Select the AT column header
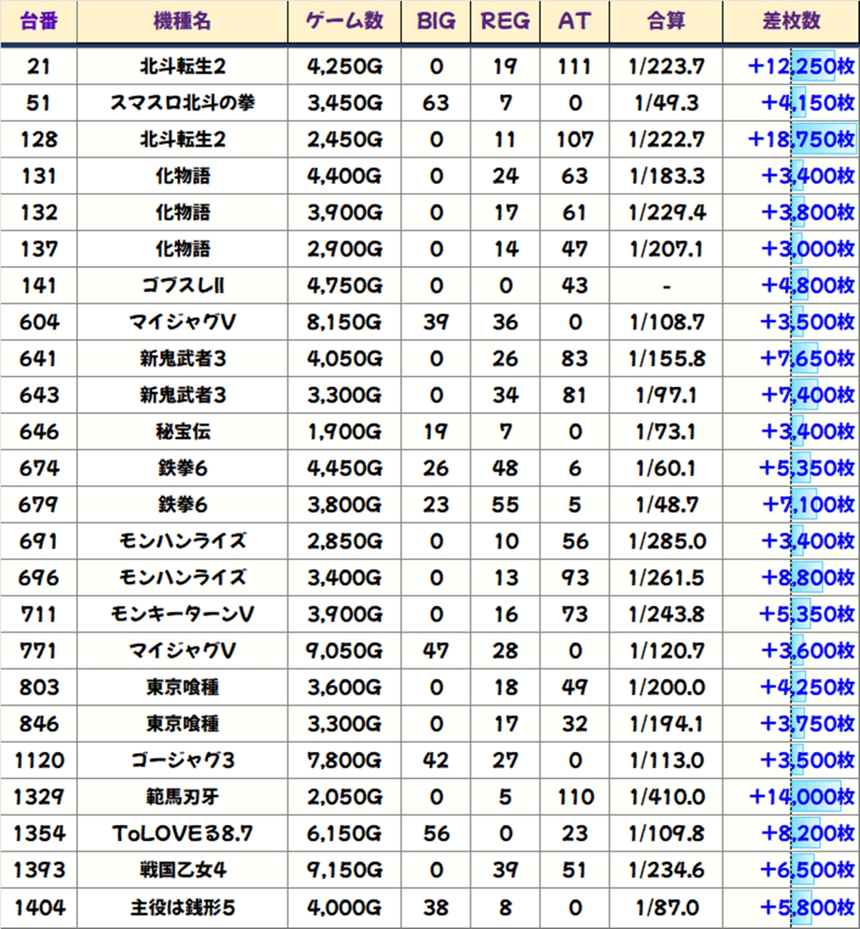 [x=574, y=22]
